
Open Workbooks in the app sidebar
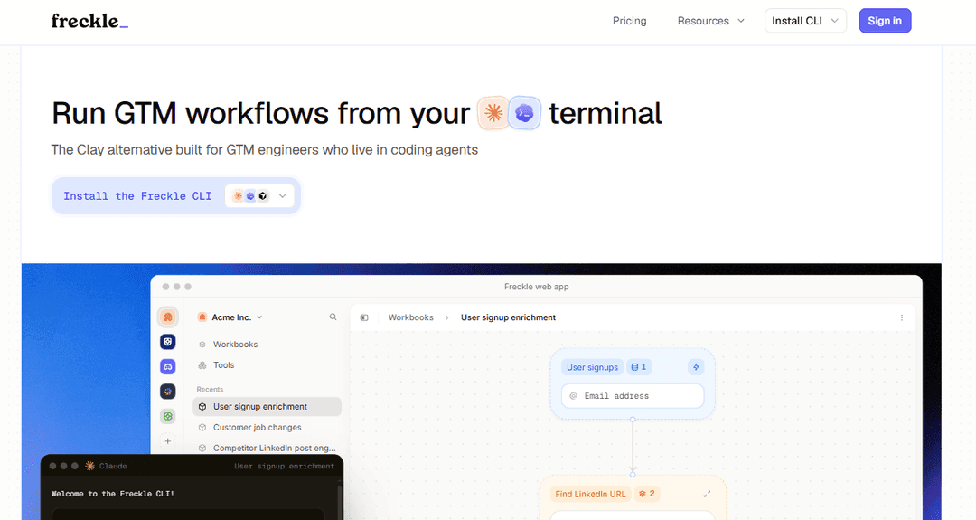tap(235, 345)
